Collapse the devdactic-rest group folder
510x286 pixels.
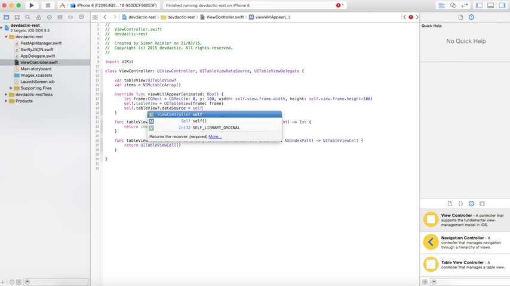[x=6, y=37]
